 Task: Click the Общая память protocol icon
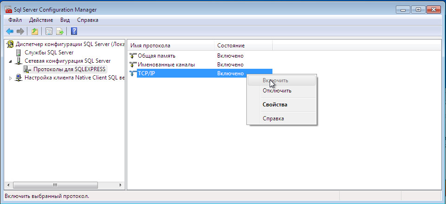tap(133, 56)
